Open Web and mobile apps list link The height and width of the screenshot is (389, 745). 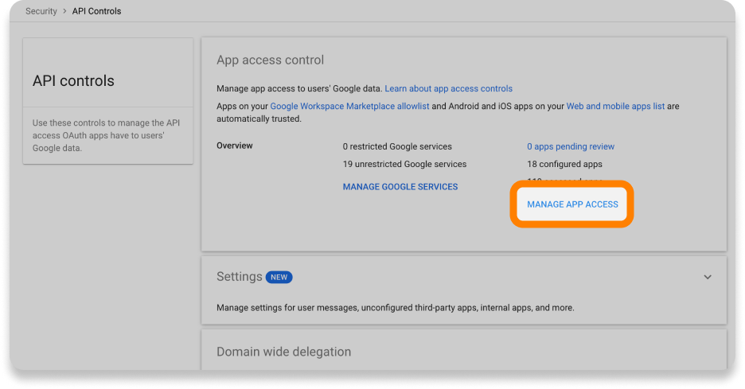click(615, 106)
